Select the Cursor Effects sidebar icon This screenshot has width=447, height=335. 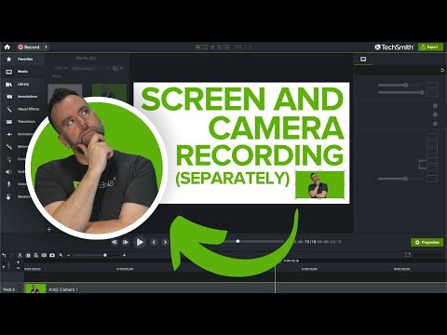[x=9, y=159]
